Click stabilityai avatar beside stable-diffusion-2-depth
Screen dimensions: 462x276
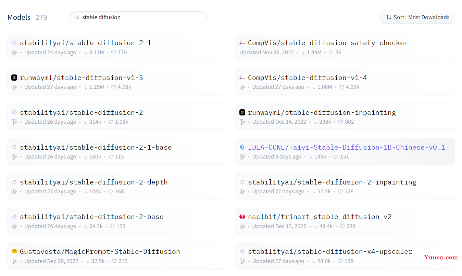(x=14, y=182)
